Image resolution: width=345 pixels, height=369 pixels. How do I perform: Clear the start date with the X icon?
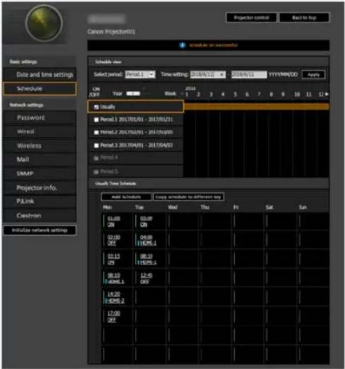point(222,74)
